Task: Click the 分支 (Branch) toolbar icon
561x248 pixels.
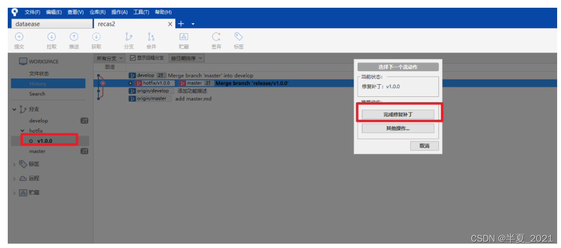Action: (x=129, y=36)
